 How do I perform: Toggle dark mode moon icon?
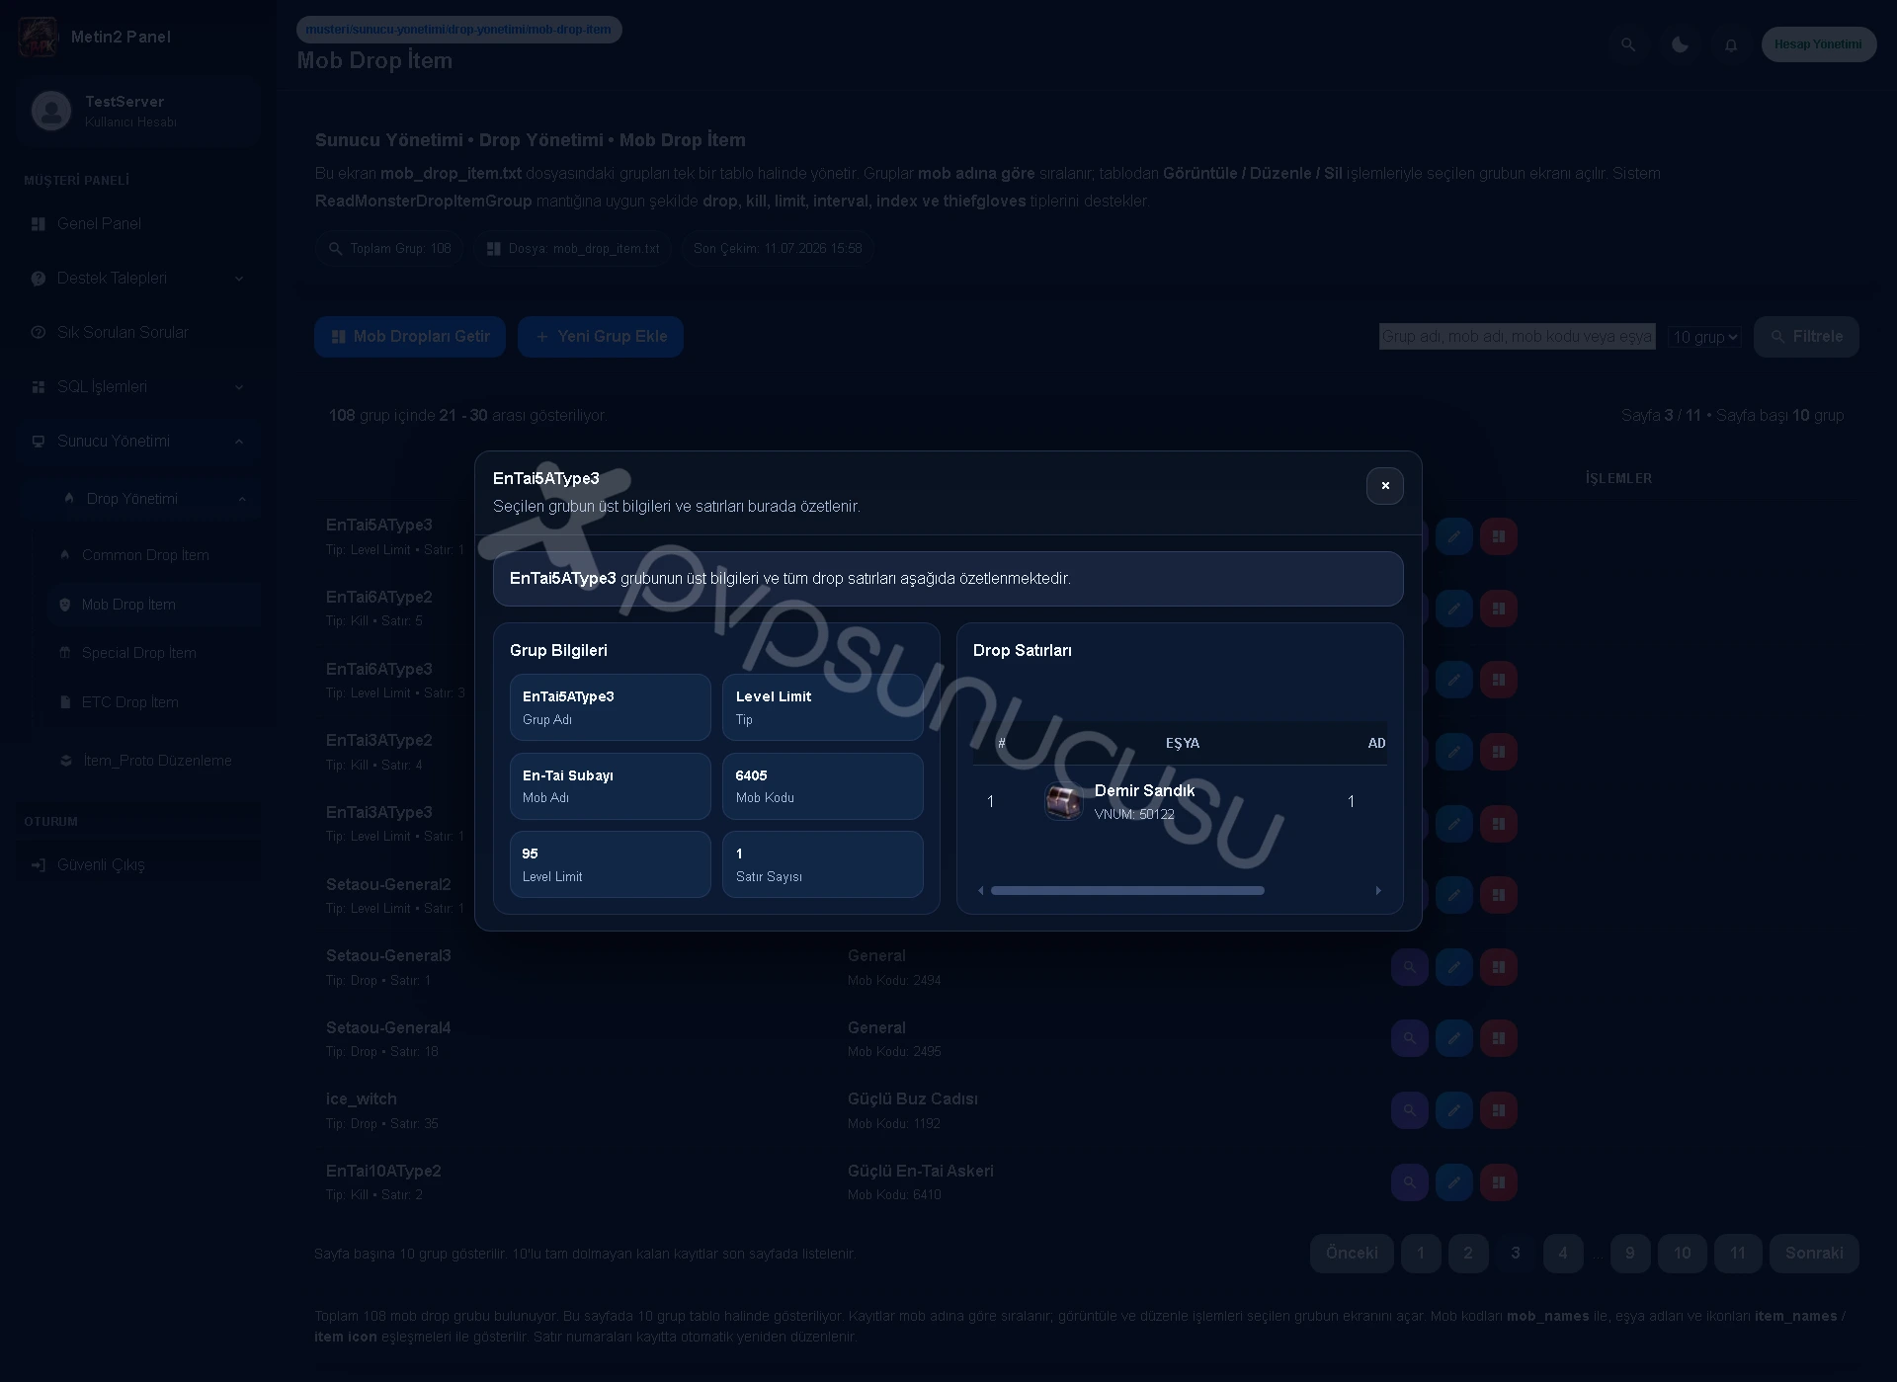tap(1680, 44)
